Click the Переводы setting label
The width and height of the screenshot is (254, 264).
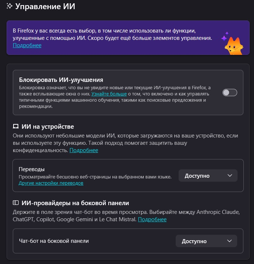tap(31, 169)
